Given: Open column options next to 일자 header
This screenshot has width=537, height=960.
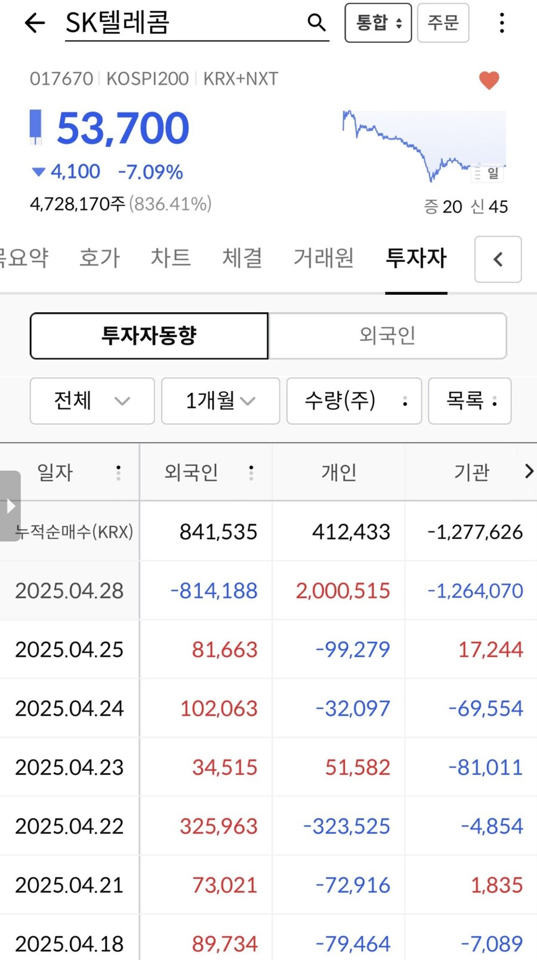Looking at the screenshot, I should pyautogui.click(x=118, y=472).
